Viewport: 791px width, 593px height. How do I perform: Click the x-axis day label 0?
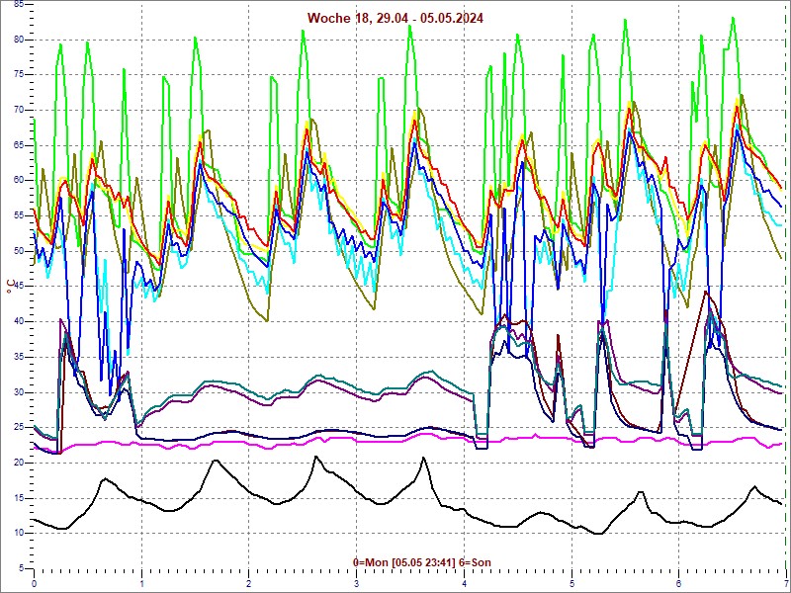click(x=34, y=584)
